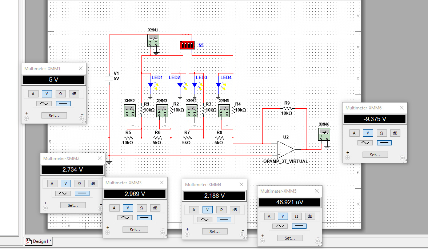Select resistor R7 5kΩ
428x249 pixels.
point(187,138)
